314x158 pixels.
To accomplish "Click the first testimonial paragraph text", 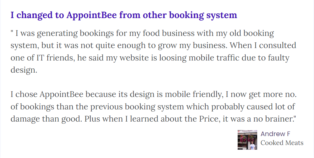I will [x=153, y=52].
